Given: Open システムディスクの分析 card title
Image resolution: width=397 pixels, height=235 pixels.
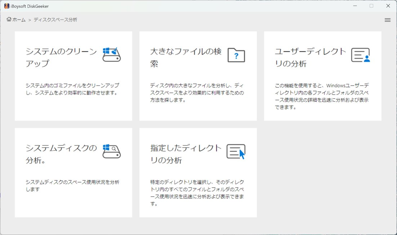Looking at the screenshot, I should click(x=61, y=154).
